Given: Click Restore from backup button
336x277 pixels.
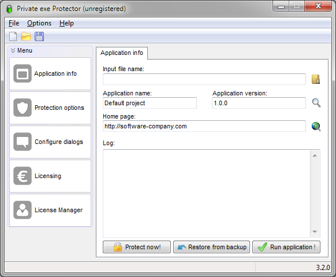Looking at the screenshot, I should [211, 247].
